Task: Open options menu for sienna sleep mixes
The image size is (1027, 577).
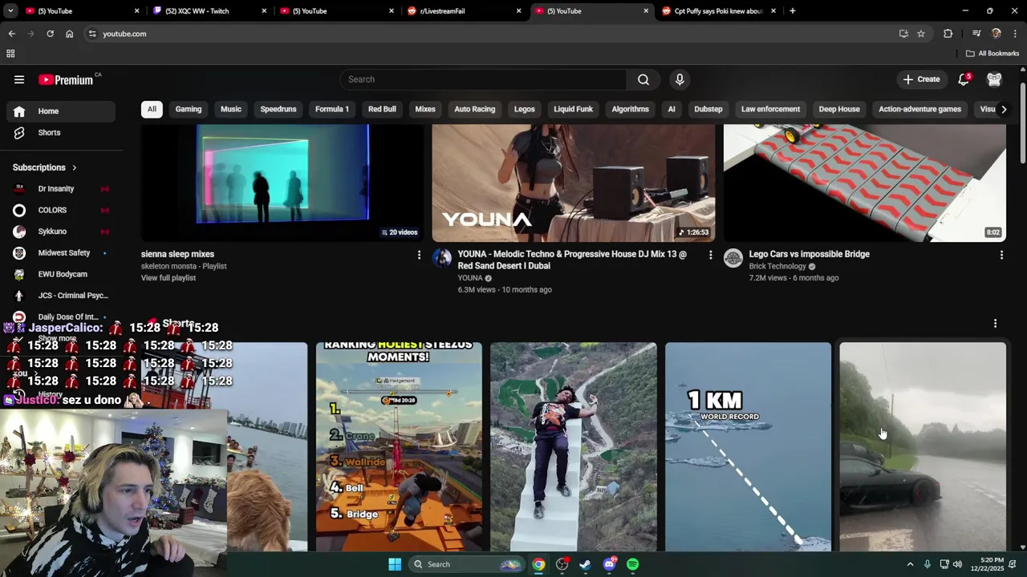Action: (x=418, y=255)
